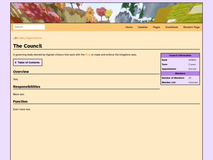213x160 pixels.
Task: Follow the Index breadcrumb link
Action: point(21,38)
